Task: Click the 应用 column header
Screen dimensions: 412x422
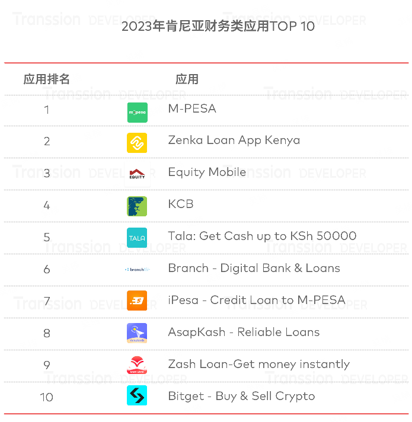Action: point(187,79)
